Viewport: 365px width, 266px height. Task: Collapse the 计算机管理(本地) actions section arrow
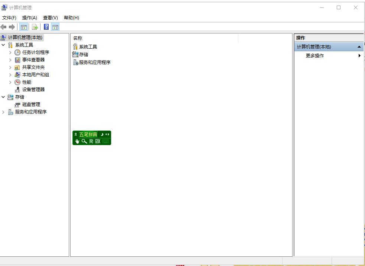(359, 47)
